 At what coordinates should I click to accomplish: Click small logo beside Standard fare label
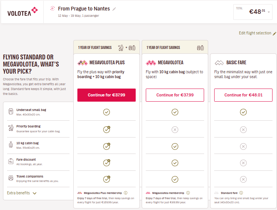point(216,193)
